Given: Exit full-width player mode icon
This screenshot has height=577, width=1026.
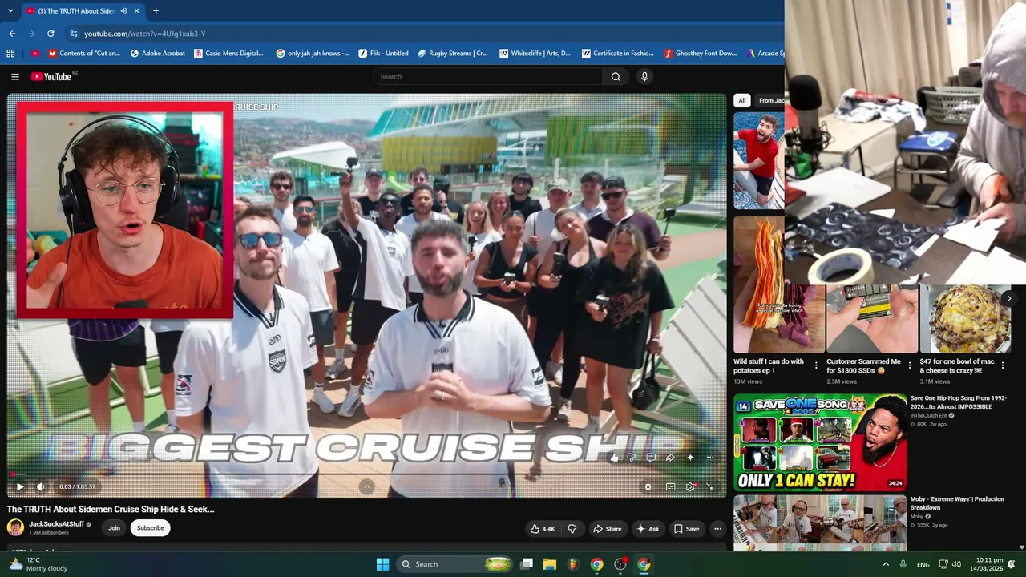Looking at the screenshot, I should pyautogui.click(x=710, y=486).
